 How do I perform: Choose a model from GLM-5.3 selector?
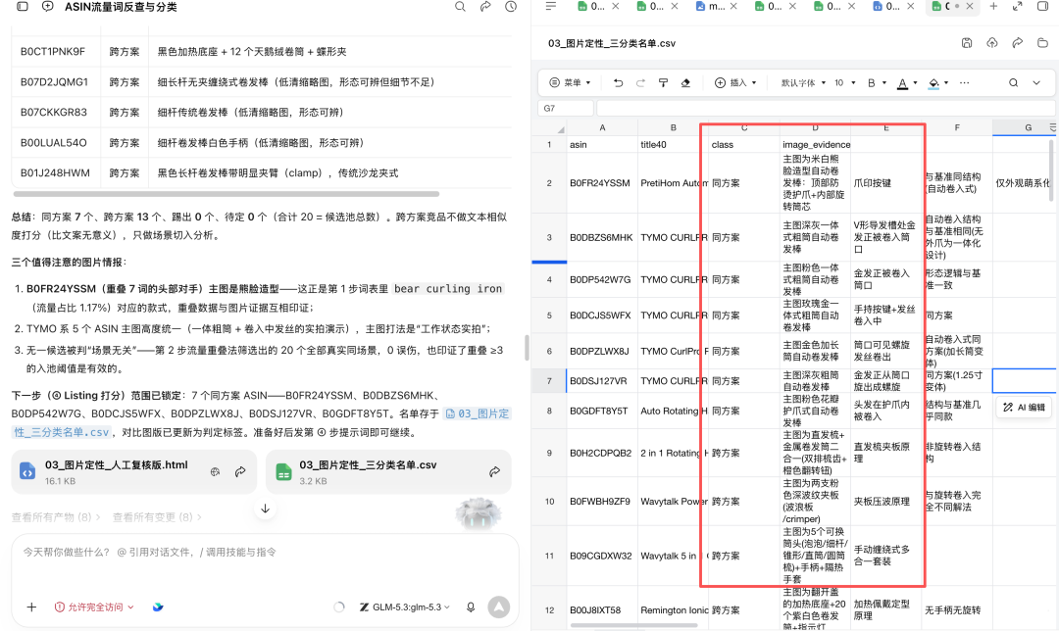pos(405,607)
